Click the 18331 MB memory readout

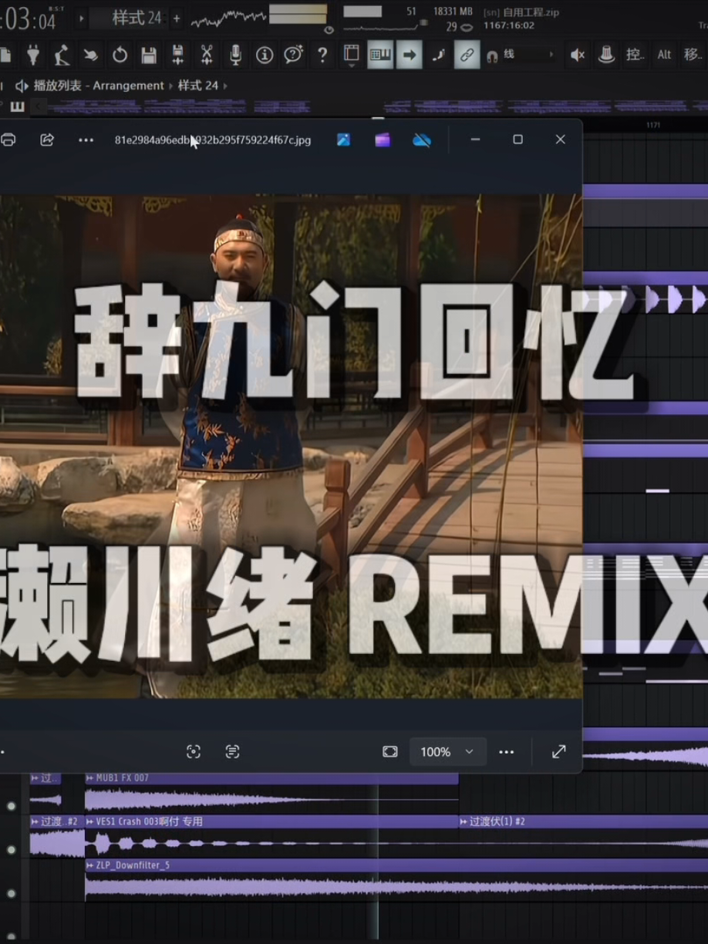(x=453, y=12)
